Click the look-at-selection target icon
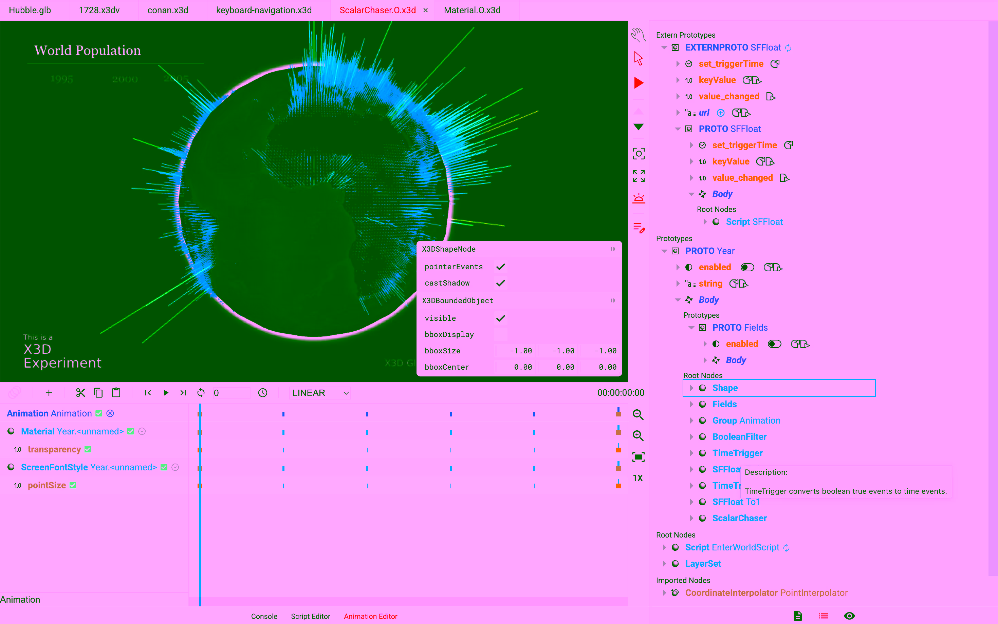Screen dimensions: 998x624 [638, 154]
